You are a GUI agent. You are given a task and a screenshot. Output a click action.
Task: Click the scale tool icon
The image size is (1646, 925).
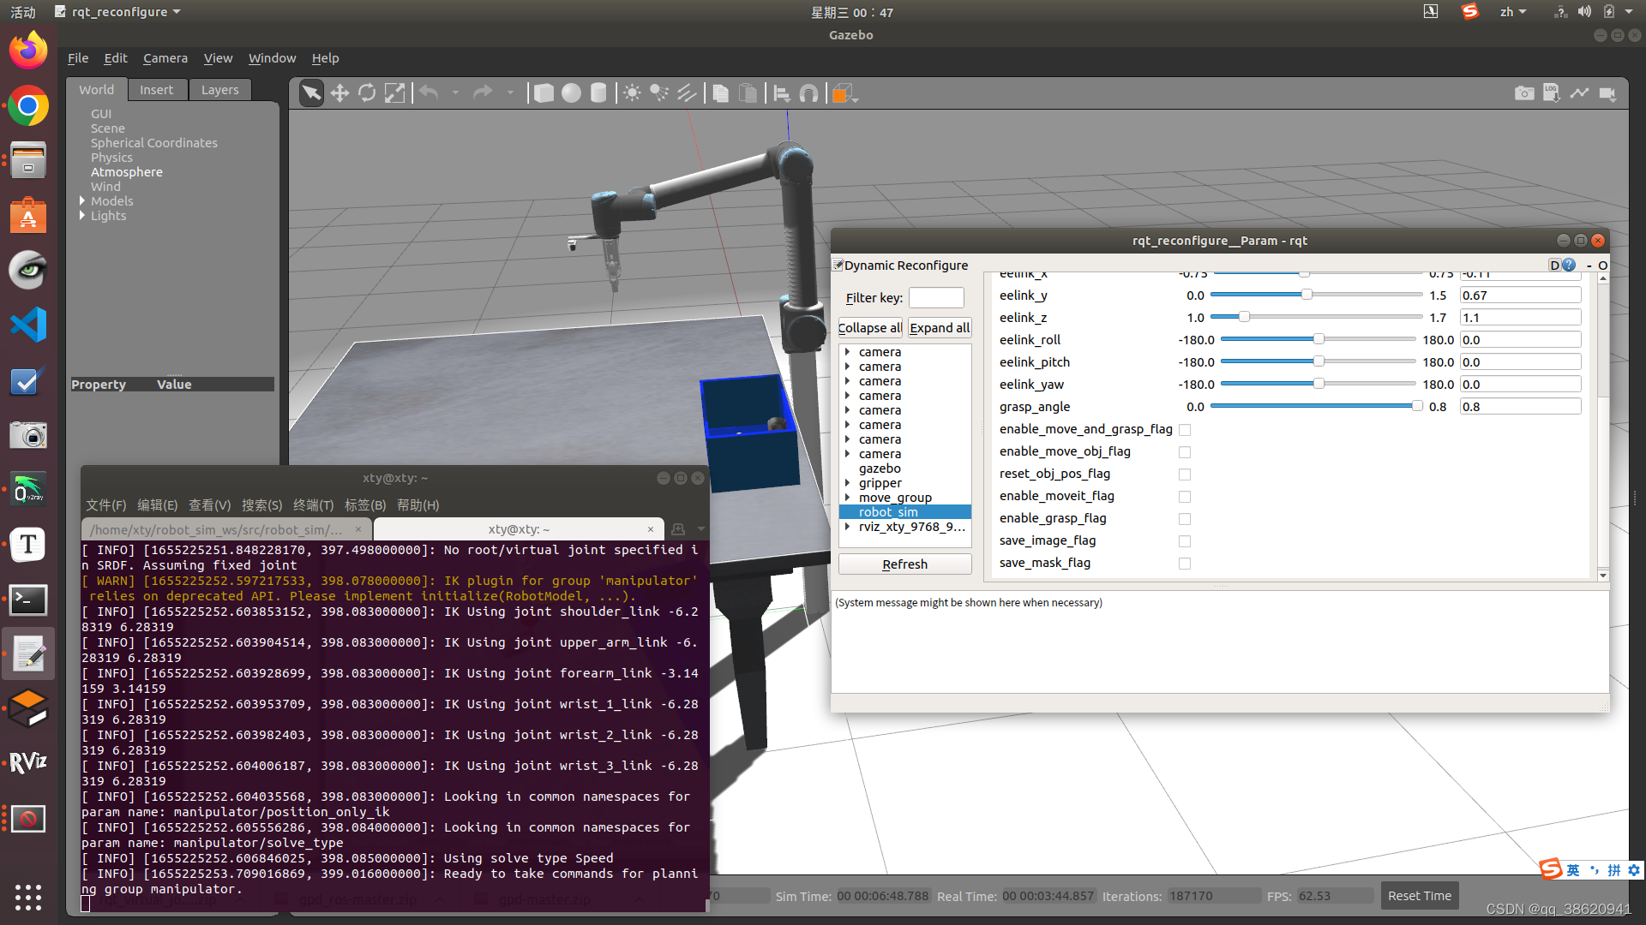pyautogui.click(x=394, y=93)
